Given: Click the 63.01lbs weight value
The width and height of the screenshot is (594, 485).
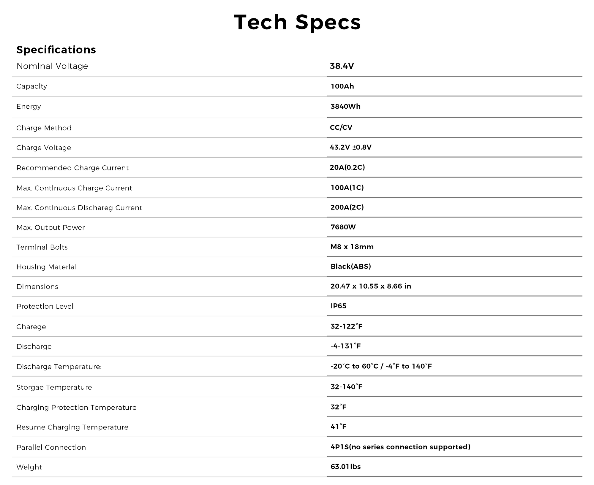Looking at the screenshot, I should click(345, 467).
